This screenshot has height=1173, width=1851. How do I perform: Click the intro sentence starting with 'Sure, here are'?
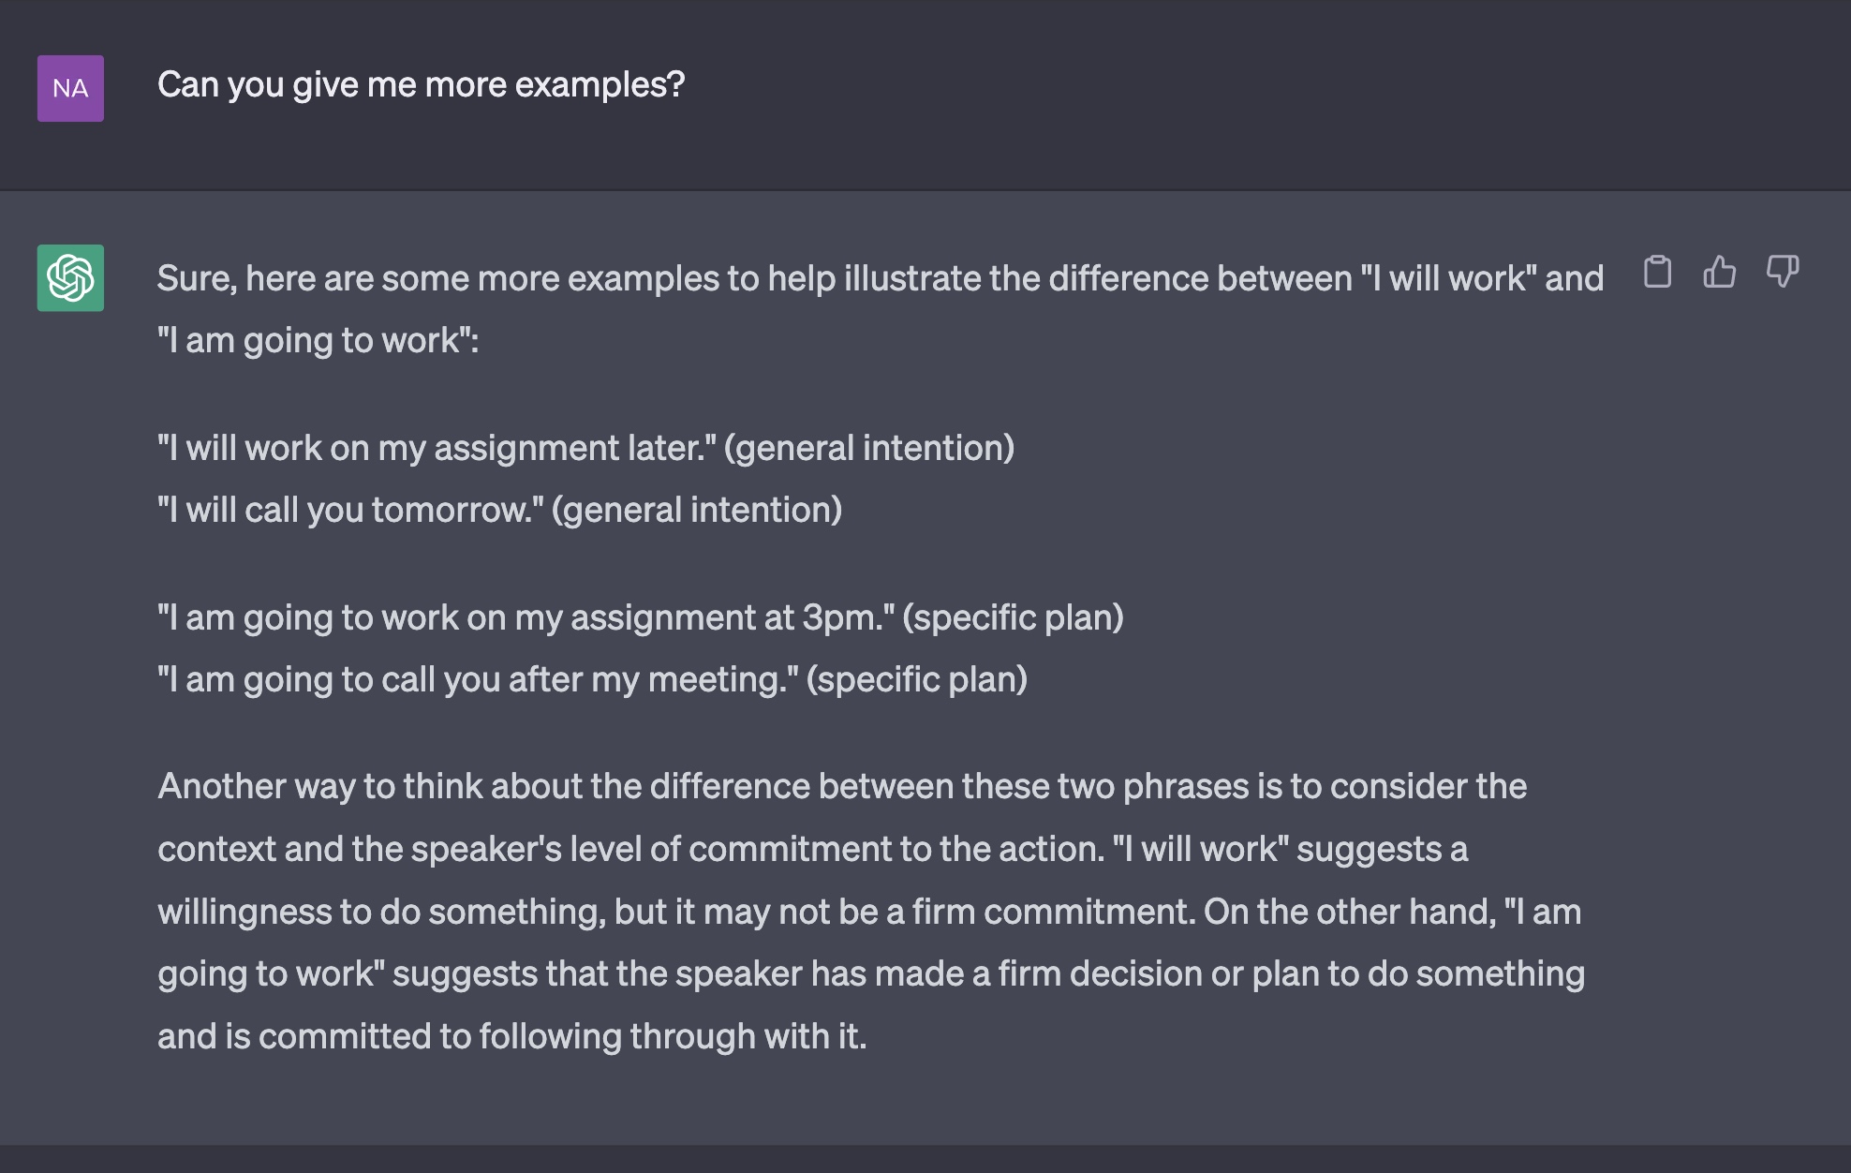881,309
